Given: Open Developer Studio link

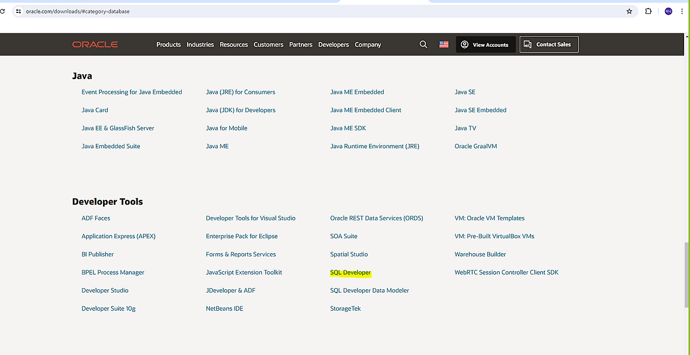Looking at the screenshot, I should point(105,290).
